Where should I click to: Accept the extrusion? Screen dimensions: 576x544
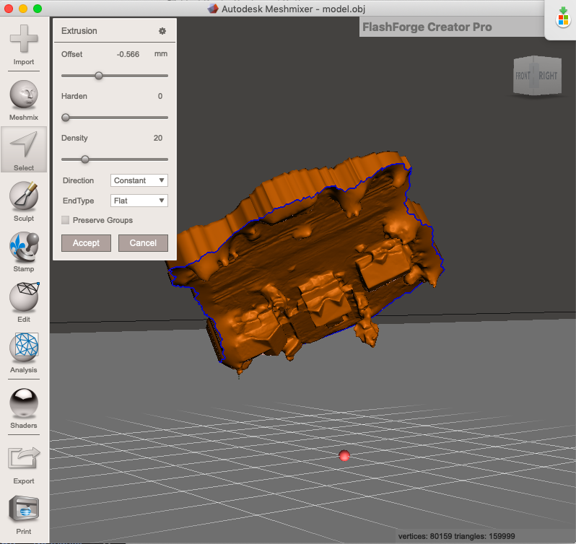tap(86, 243)
